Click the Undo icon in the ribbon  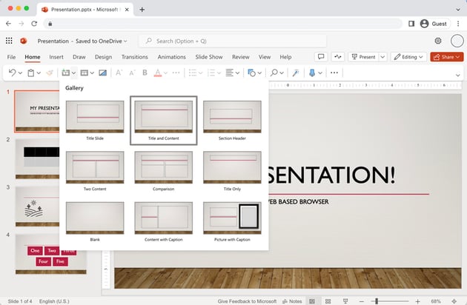point(10,73)
